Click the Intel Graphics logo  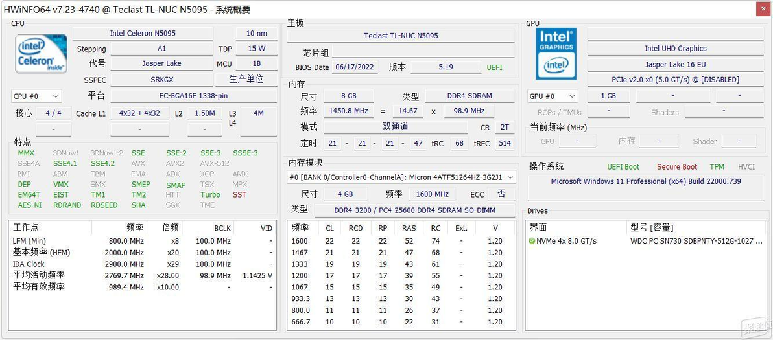556,53
